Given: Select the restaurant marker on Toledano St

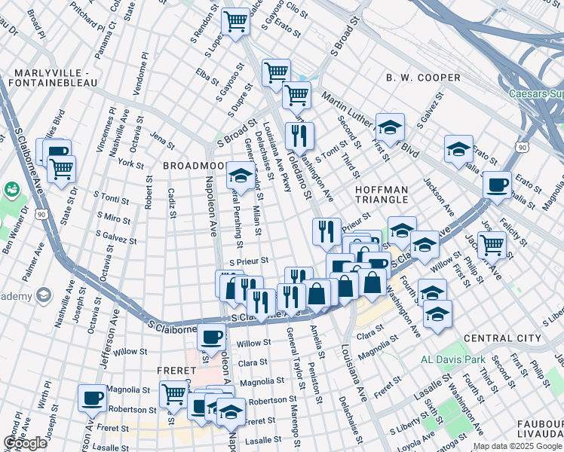Looking at the screenshot, I should click(x=299, y=136).
